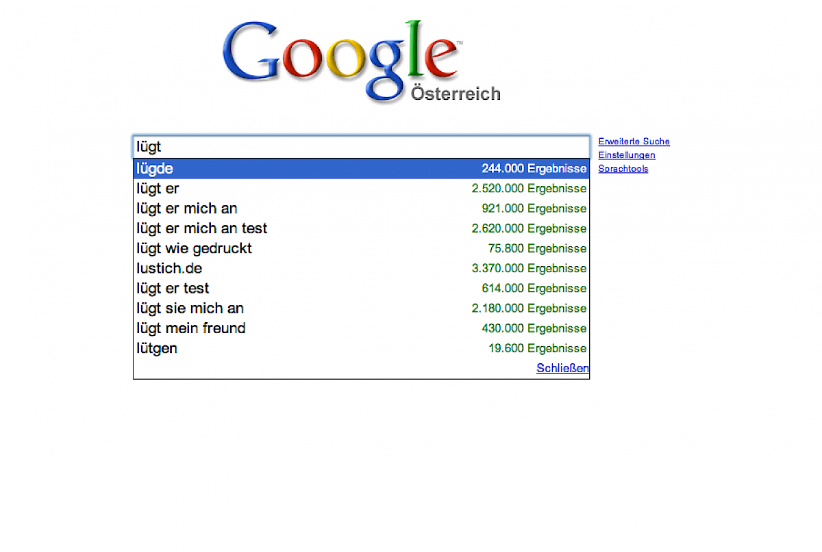This screenshot has width=822, height=552.
Task: Select "lügt mein freund" from the list
Action: pos(191,328)
